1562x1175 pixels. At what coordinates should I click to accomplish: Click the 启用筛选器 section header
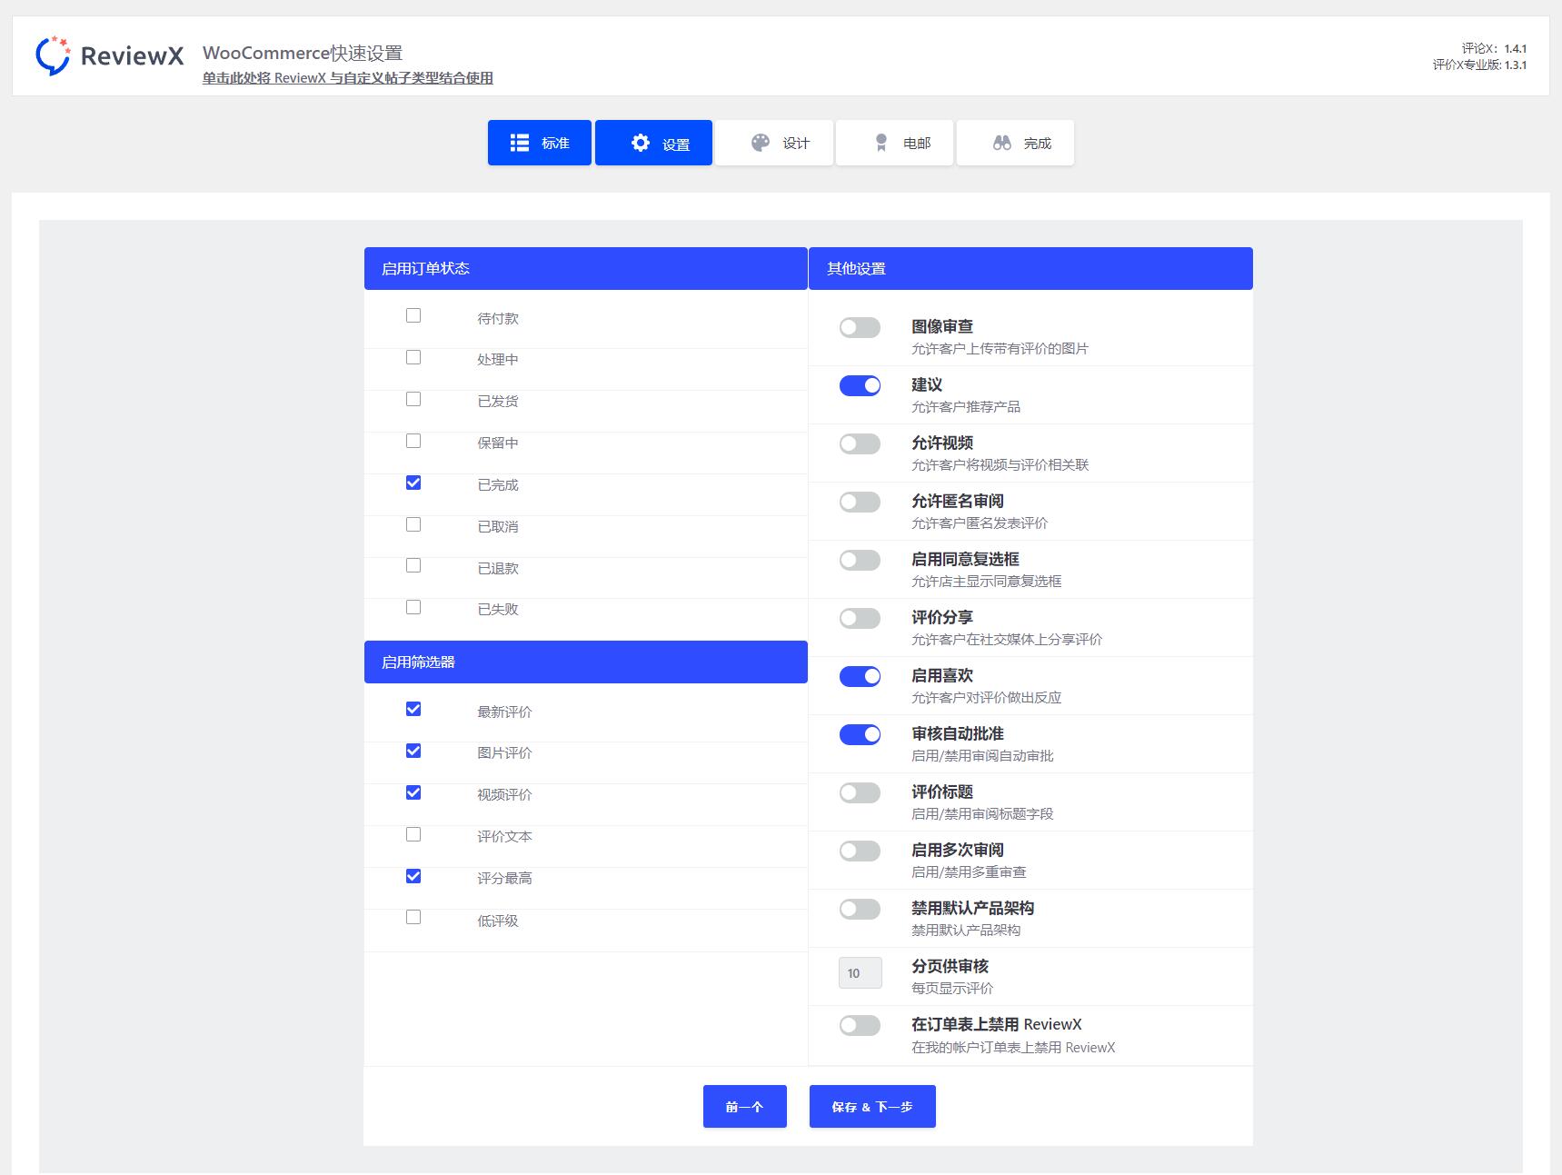(x=586, y=662)
